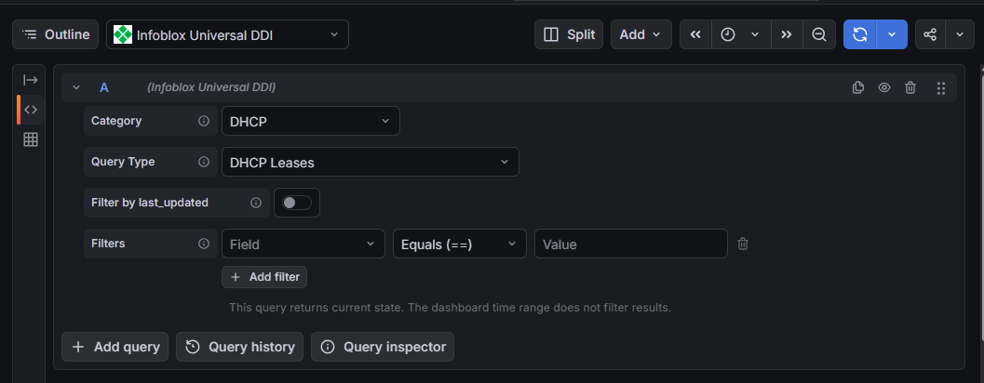This screenshot has height=383, width=984.
Task: Delete query A with trash icon
Action: [910, 87]
